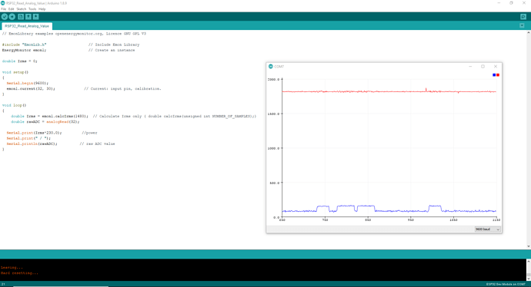The width and height of the screenshot is (531, 287).
Task: Open the Serial Monitor magnifier icon
Action: [x=523, y=17]
